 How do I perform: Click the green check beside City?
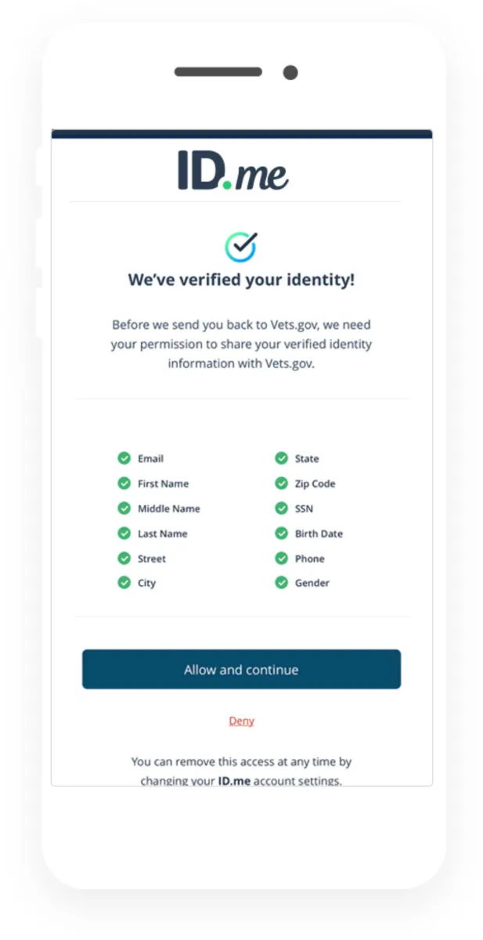[x=124, y=583]
